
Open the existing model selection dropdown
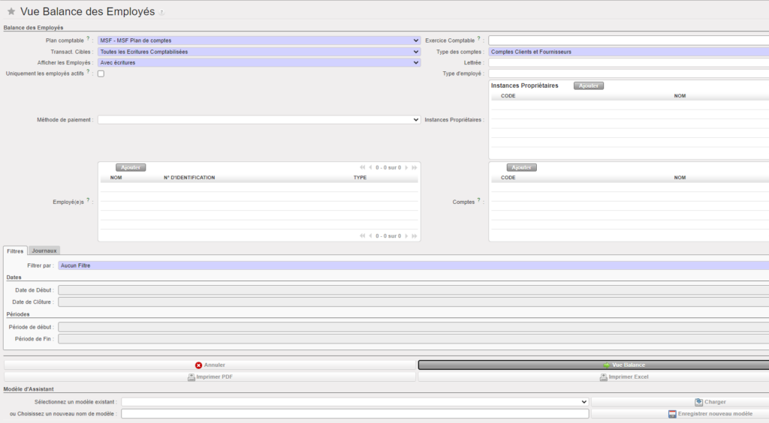click(x=354, y=402)
